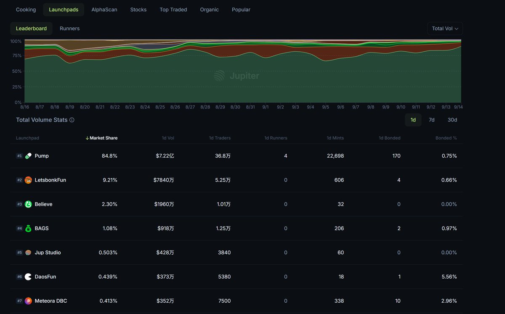Click the 1d Bonded column header
Screen dimensions: 505x314
(x=389, y=138)
